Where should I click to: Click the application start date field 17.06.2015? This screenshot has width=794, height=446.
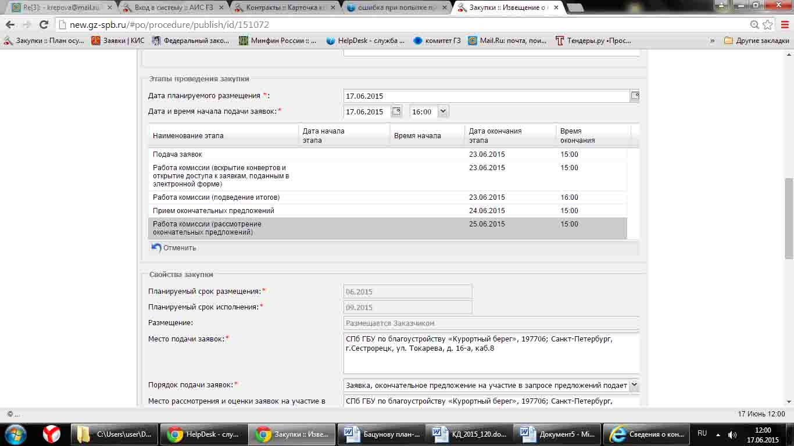pos(367,111)
